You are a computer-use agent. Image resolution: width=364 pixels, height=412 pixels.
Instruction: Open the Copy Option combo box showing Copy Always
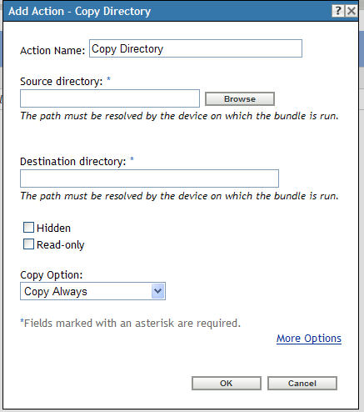pos(92,291)
